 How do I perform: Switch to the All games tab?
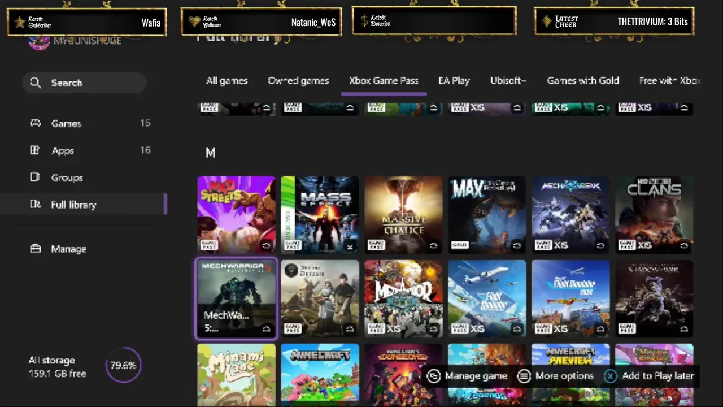click(227, 81)
